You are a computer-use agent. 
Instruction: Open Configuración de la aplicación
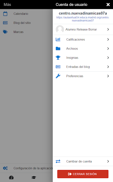coord(26,168)
